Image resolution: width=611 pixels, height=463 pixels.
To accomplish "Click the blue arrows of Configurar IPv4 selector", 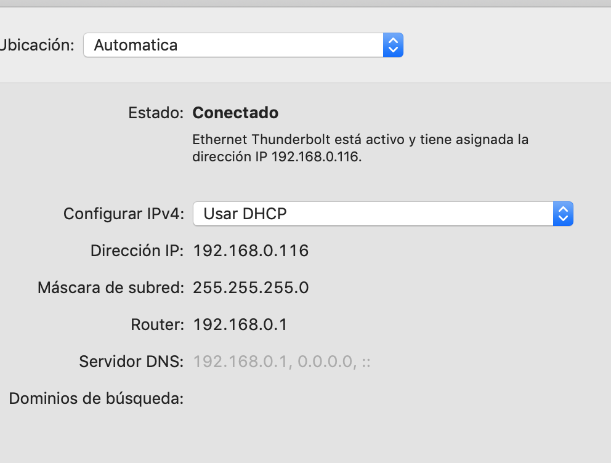I will [x=563, y=214].
